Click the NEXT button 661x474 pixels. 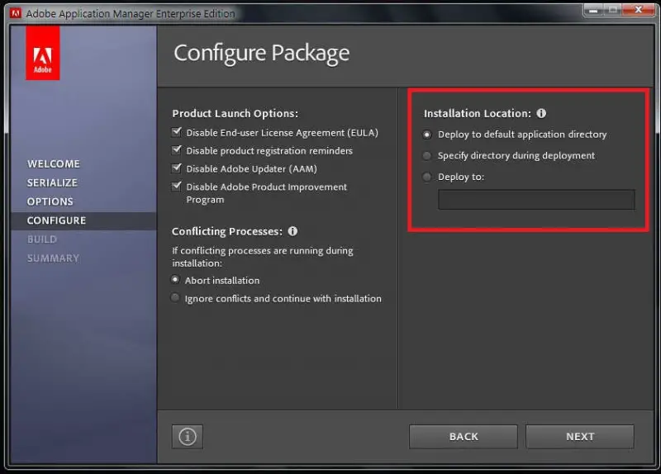click(x=580, y=437)
